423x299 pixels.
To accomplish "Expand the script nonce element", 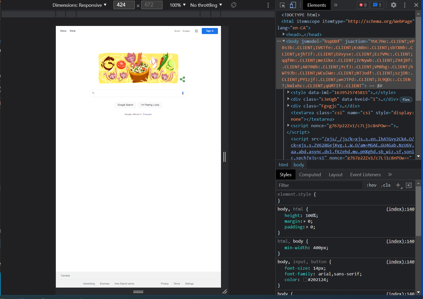I will click(x=288, y=125).
